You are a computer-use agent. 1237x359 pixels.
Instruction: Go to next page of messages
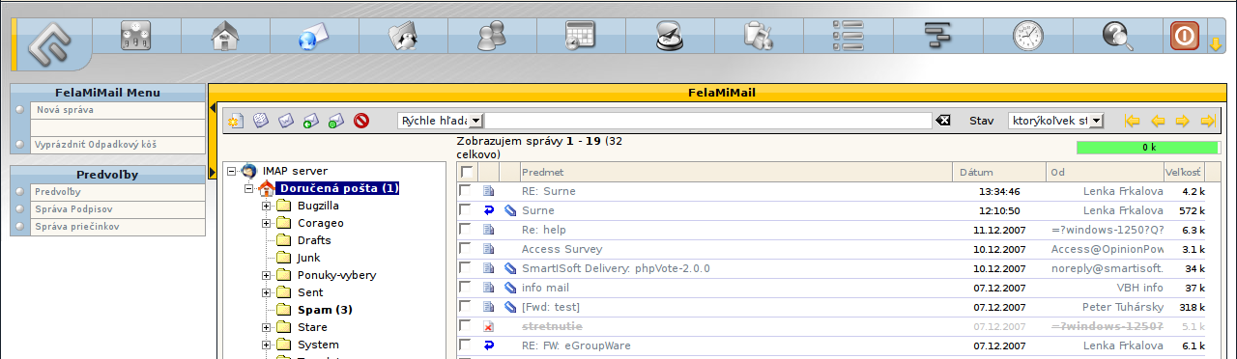[1182, 121]
